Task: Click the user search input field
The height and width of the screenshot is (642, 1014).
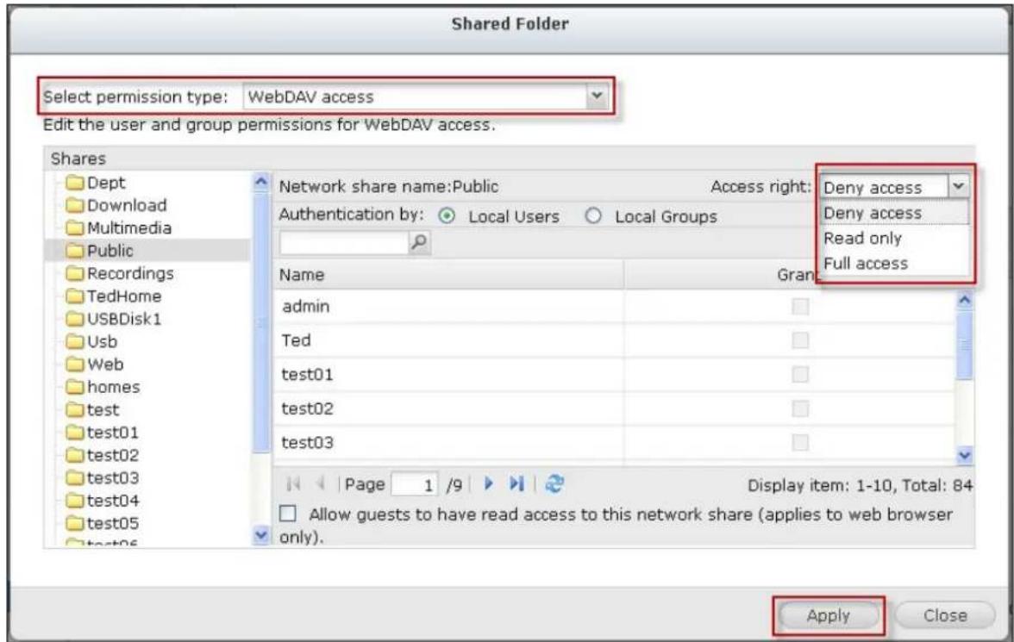Action: click(x=343, y=243)
